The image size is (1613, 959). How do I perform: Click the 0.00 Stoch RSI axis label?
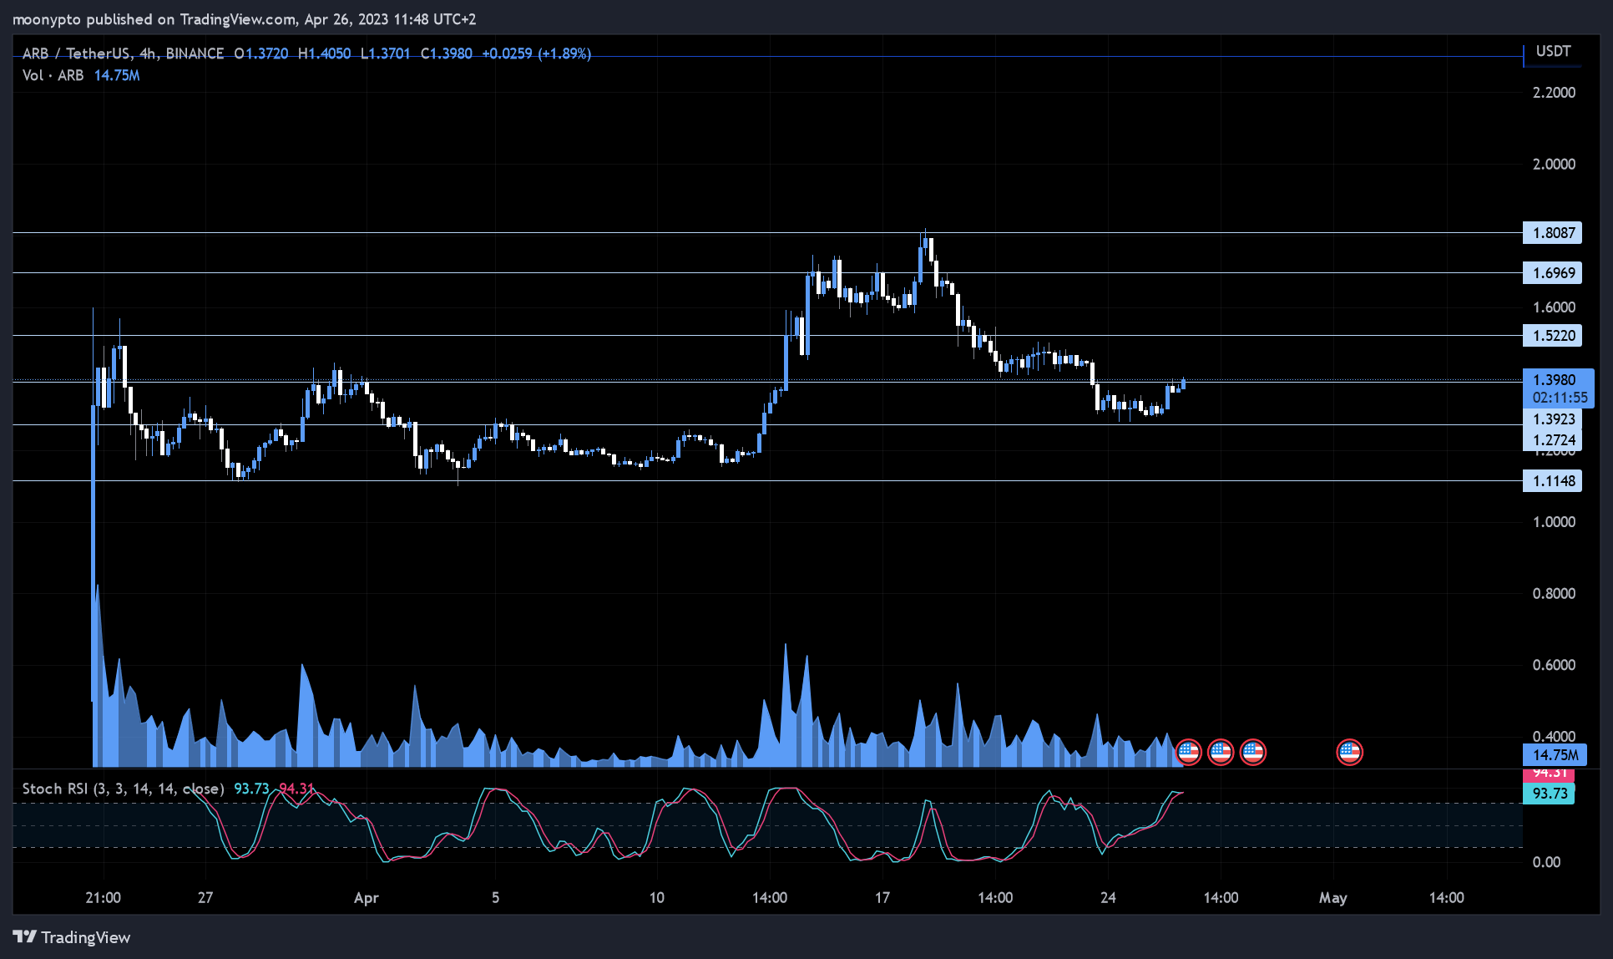(1546, 862)
